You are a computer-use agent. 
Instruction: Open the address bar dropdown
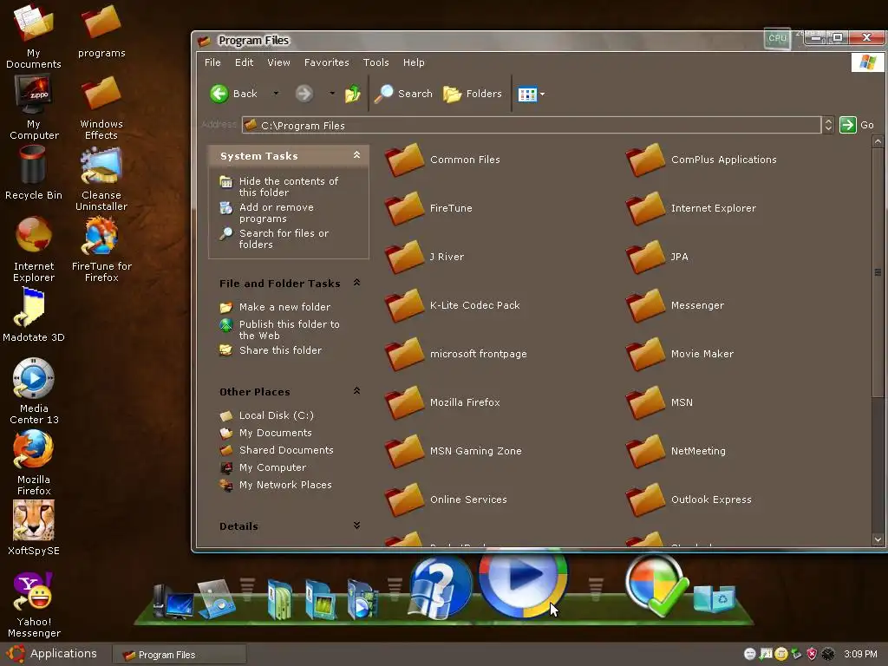tap(828, 125)
